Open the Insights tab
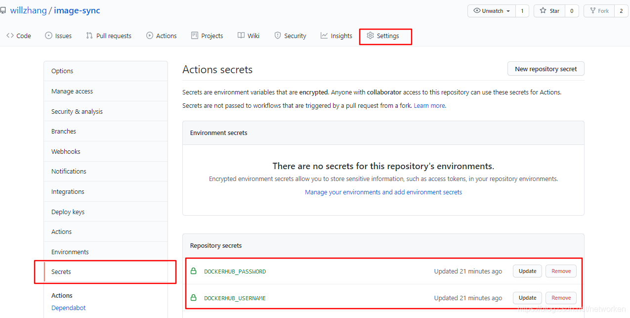The height and width of the screenshot is (318, 630). click(x=336, y=36)
